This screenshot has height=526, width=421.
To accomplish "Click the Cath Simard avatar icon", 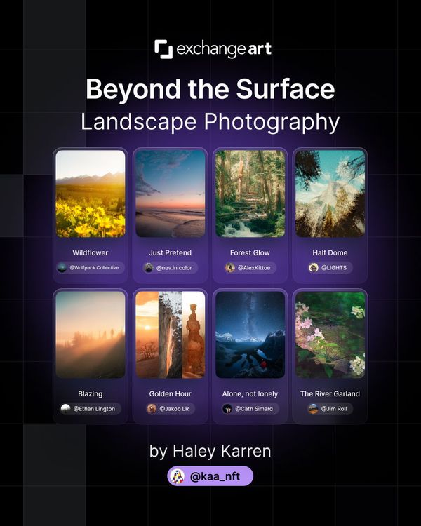I will pyautogui.click(x=227, y=409).
